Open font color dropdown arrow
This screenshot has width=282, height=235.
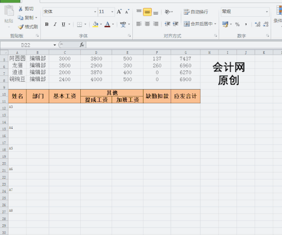pyautogui.click(x=113, y=24)
